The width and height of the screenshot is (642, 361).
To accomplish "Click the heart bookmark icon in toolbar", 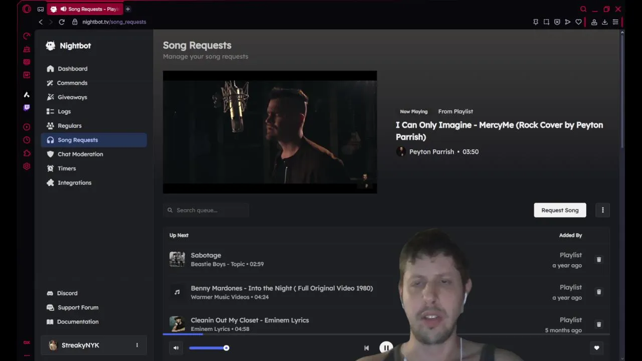I will coord(578,22).
